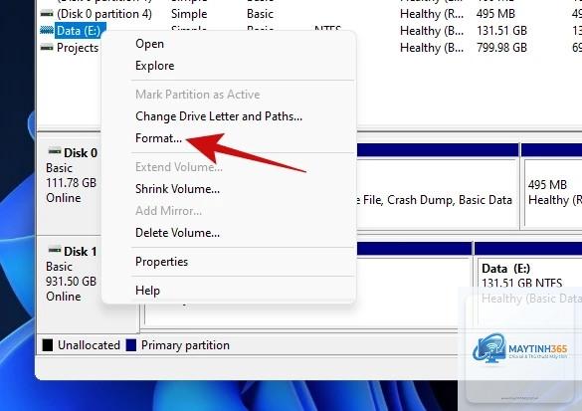Viewport: 582px width, 411px height.
Task: Select the 495 MB partition block on Disk 0
Action: 552,185
